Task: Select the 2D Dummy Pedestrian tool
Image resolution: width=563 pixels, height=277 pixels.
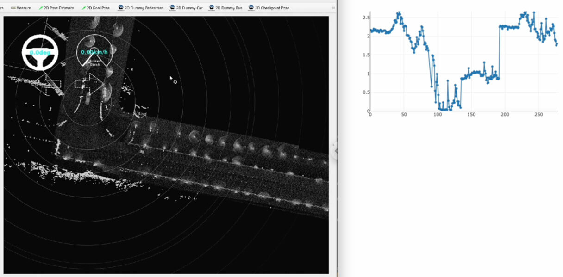Action: click(x=141, y=8)
